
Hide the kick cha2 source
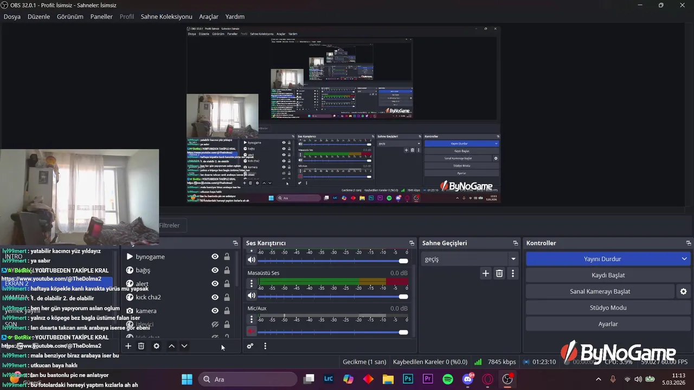tap(215, 297)
